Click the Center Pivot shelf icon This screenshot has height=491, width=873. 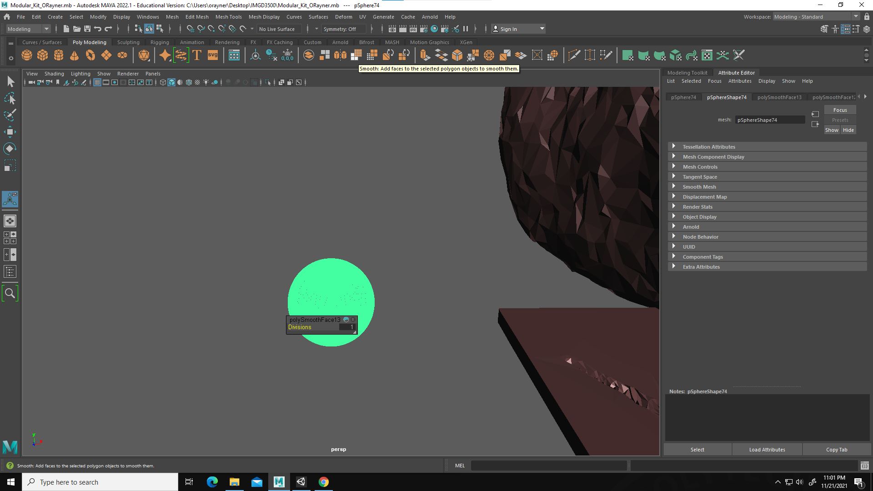pos(256,55)
